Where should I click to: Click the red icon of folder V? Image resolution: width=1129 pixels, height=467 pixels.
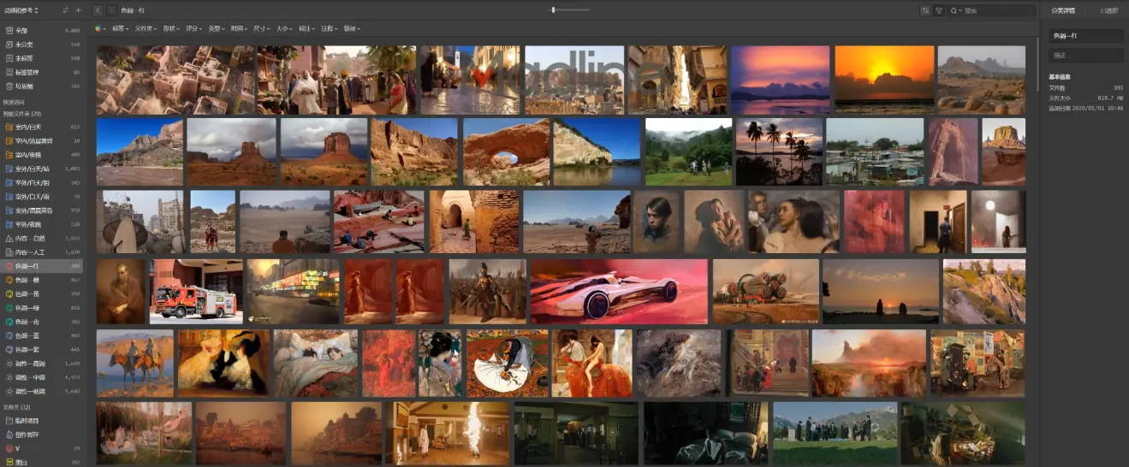click(x=9, y=448)
